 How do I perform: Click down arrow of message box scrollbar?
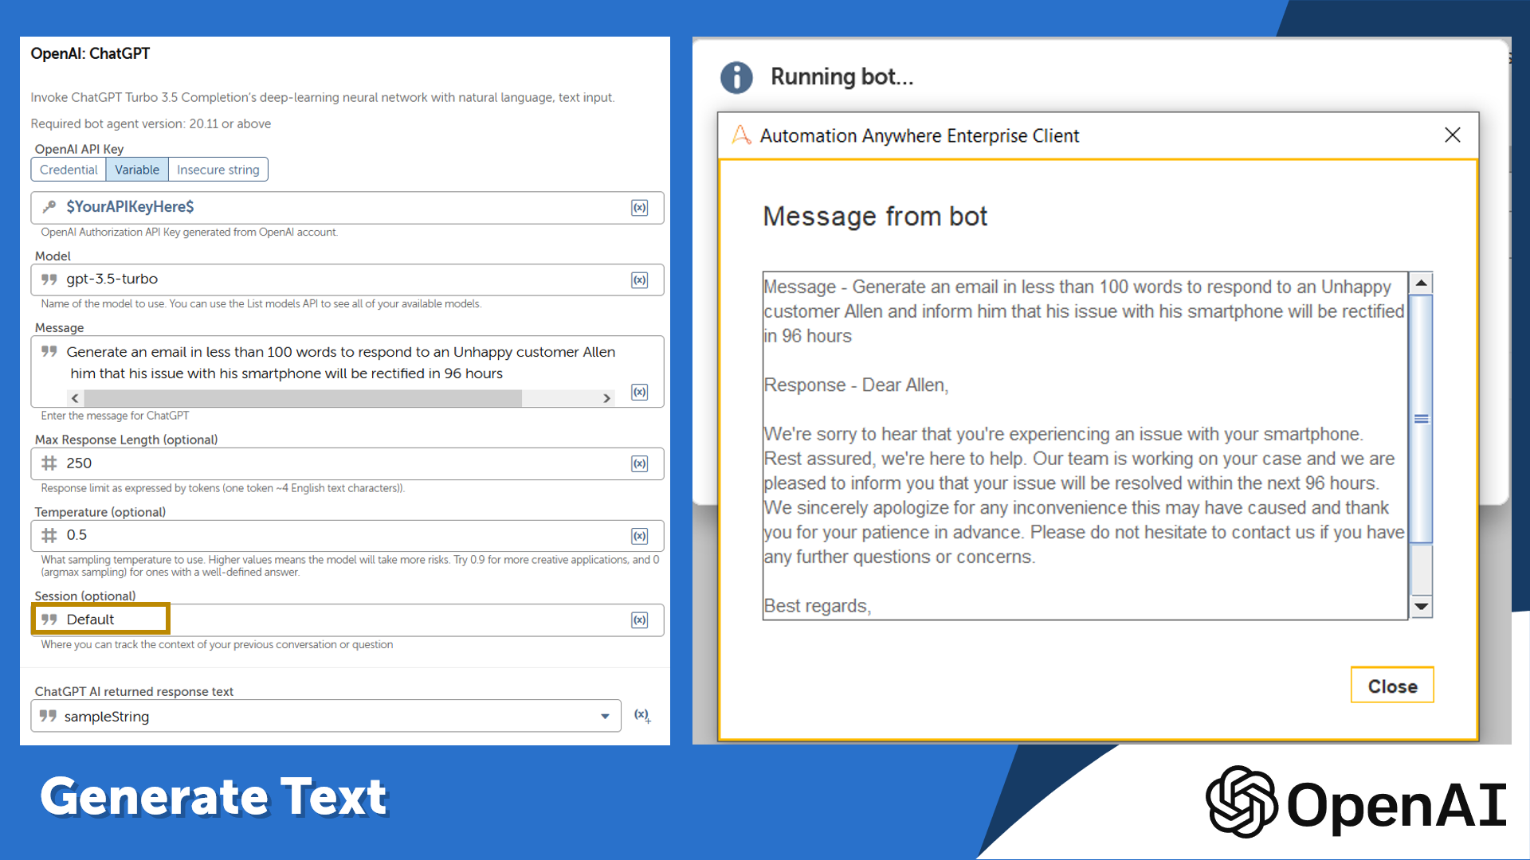click(1421, 607)
